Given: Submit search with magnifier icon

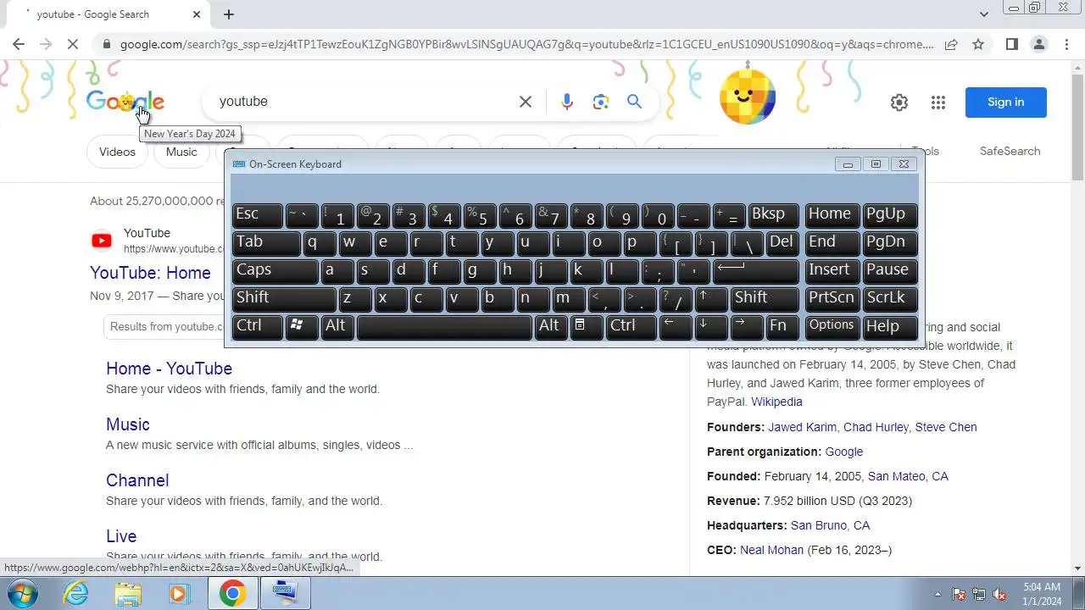Looking at the screenshot, I should [x=634, y=102].
